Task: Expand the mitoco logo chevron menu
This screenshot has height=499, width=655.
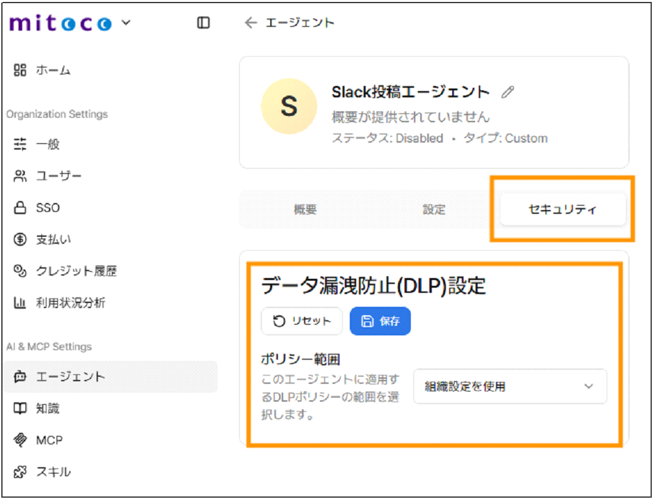Action: pyautogui.click(x=125, y=22)
